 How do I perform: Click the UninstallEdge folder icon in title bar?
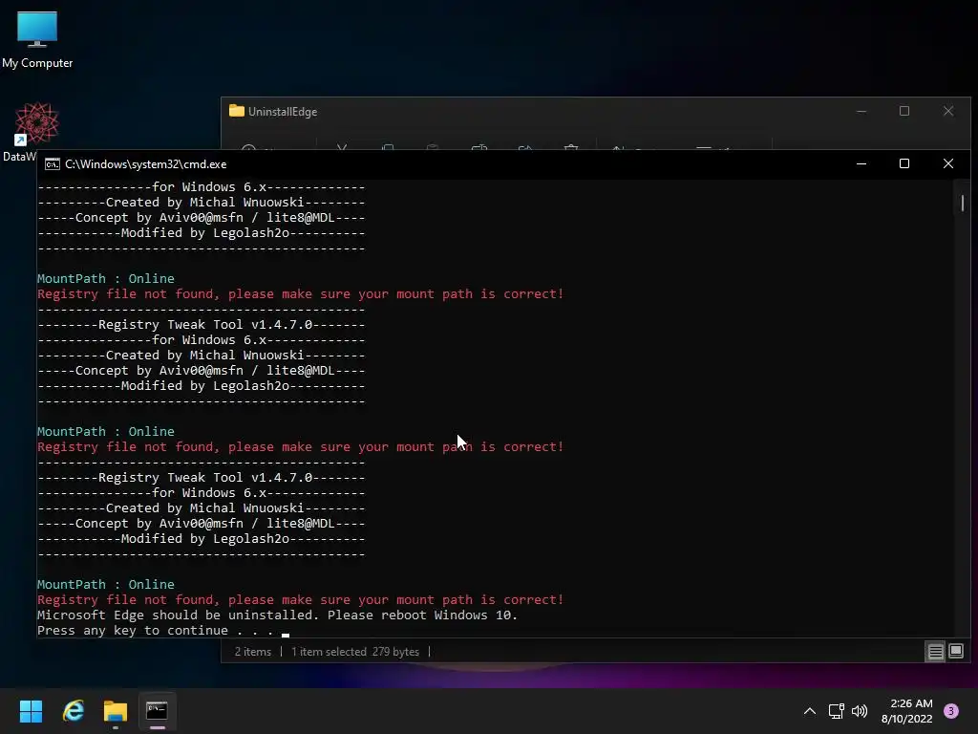pos(237,111)
